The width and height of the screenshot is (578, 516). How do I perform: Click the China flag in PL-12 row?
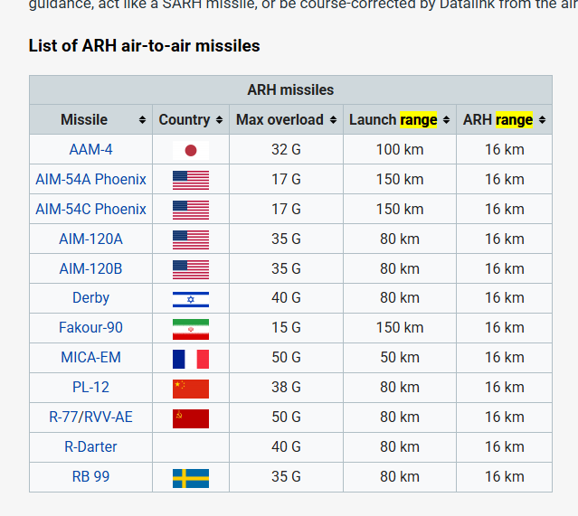click(190, 389)
